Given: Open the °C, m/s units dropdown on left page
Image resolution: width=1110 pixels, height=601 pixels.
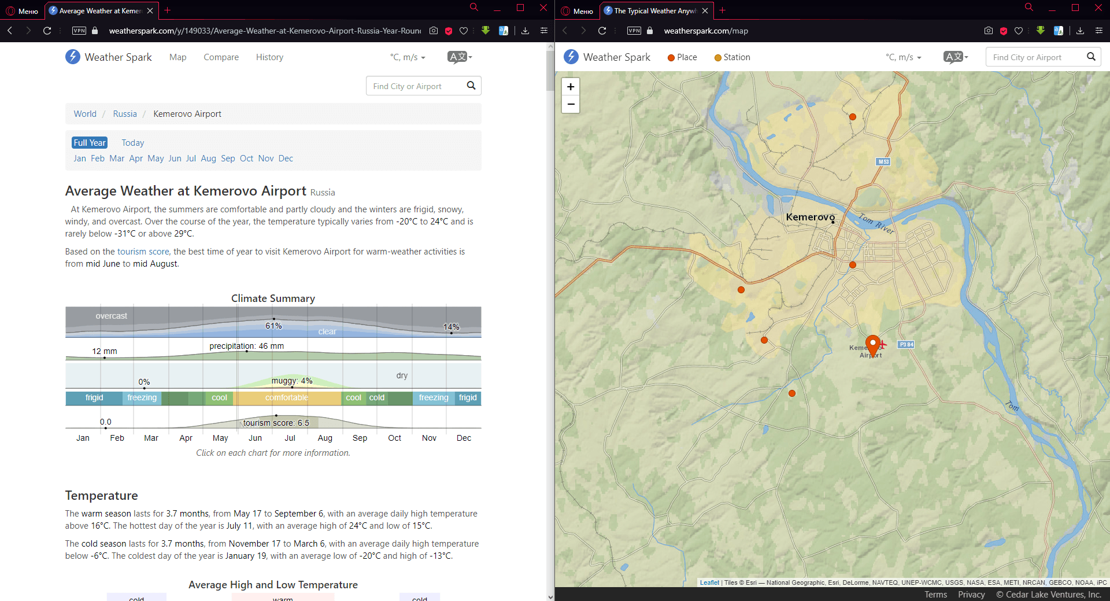Looking at the screenshot, I should (408, 57).
